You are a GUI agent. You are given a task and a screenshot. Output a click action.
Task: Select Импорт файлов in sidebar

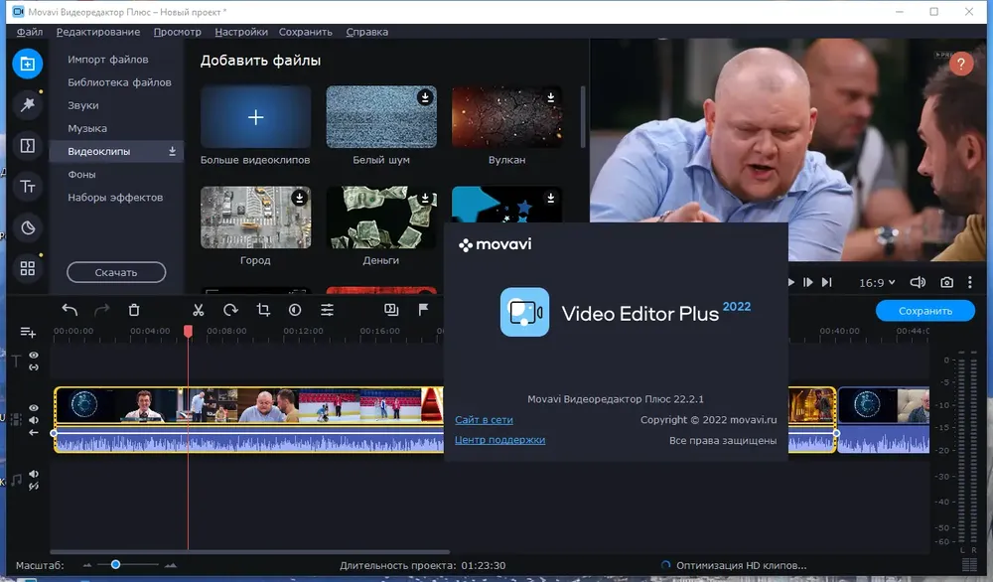coord(107,59)
